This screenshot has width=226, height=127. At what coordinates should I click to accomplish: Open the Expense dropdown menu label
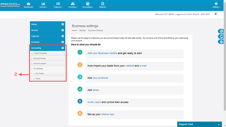point(58,7)
